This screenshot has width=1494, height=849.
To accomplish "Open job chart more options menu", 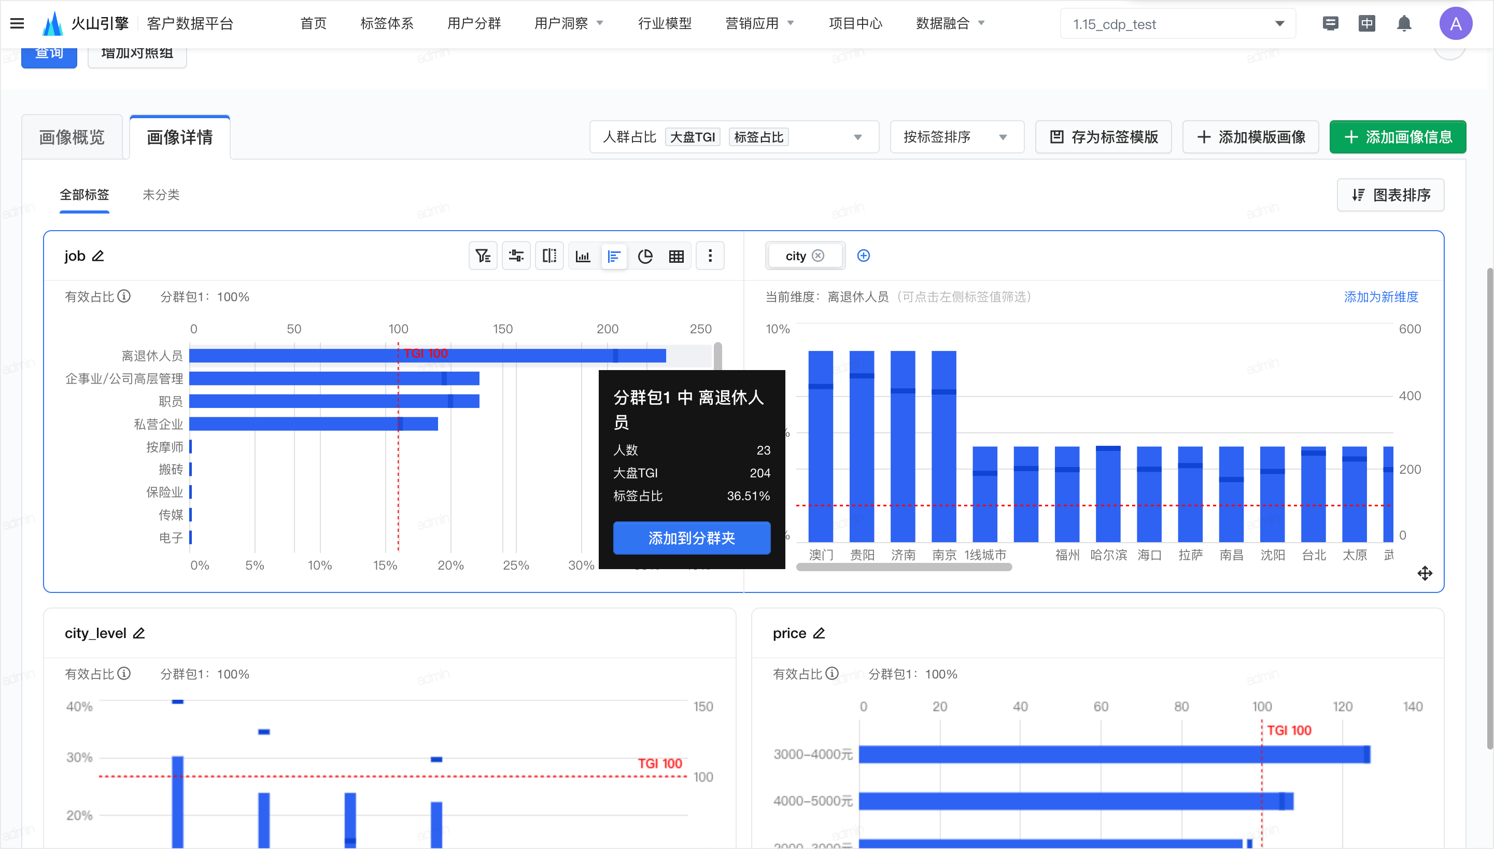I will 710,256.
